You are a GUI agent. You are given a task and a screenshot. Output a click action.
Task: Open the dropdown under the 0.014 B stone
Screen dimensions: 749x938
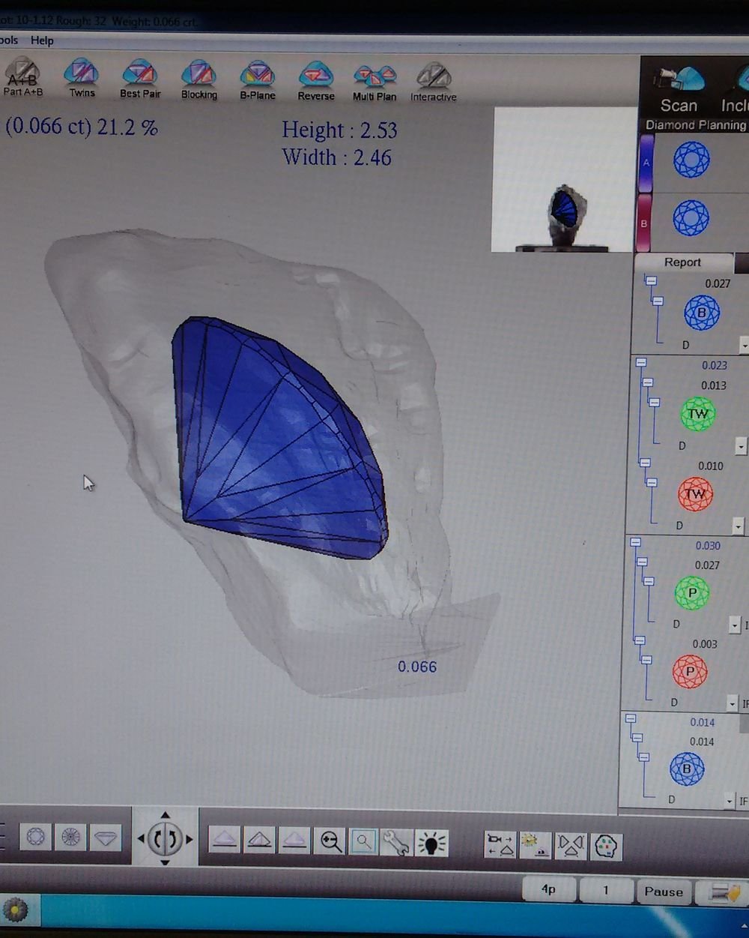point(730,802)
